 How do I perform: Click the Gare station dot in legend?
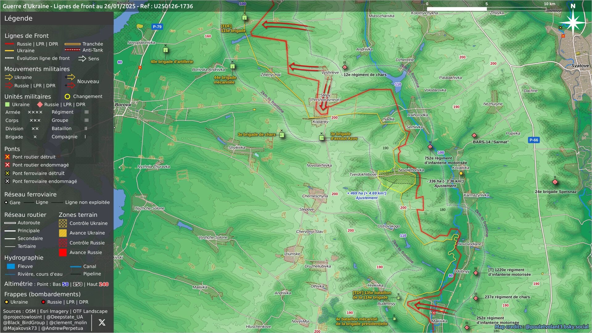(6, 203)
